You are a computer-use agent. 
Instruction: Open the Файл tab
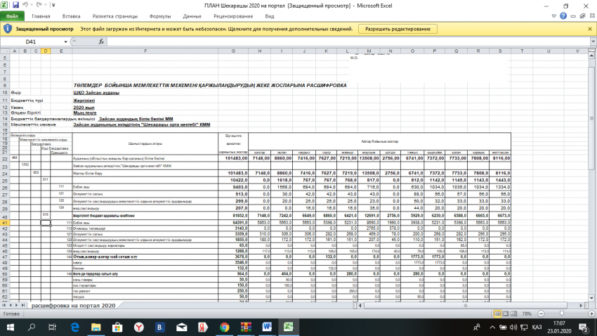click(12, 16)
